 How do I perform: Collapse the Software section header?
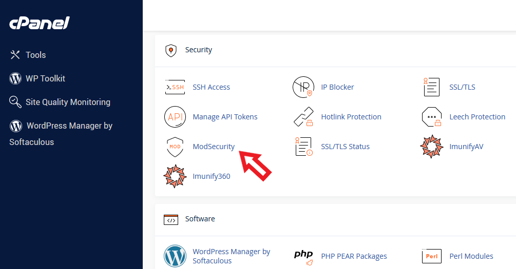pos(200,219)
